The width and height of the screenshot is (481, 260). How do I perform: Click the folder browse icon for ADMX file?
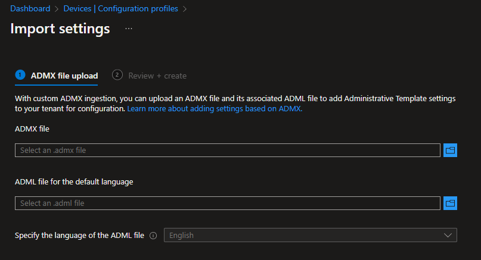pyautogui.click(x=451, y=151)
